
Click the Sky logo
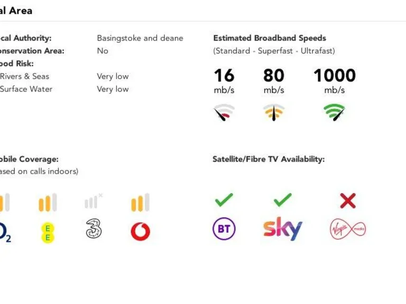282,229
